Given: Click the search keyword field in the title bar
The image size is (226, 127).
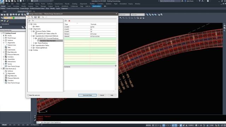Looking at the screenshot, I should [170, 1].
